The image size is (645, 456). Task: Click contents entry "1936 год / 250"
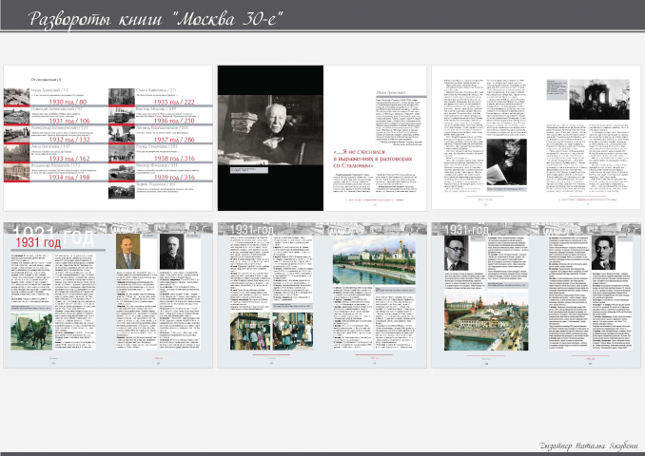(174, 121)
